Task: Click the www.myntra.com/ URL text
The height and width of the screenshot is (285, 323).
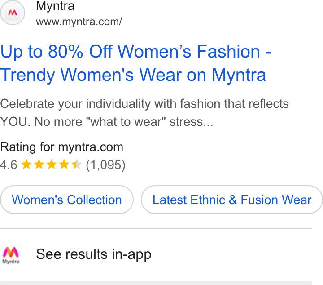Action: tap(79, 22)
